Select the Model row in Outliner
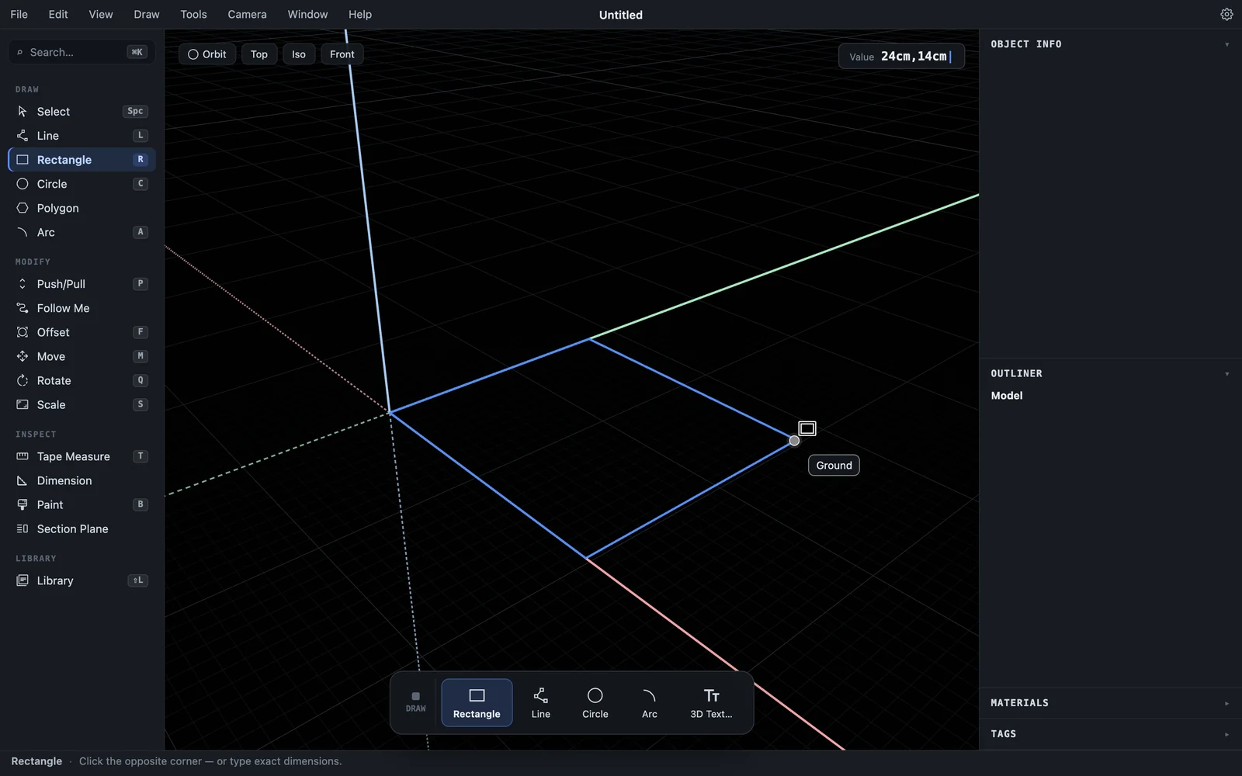This screenshot has width=1242, height=776. (1109, 396)
